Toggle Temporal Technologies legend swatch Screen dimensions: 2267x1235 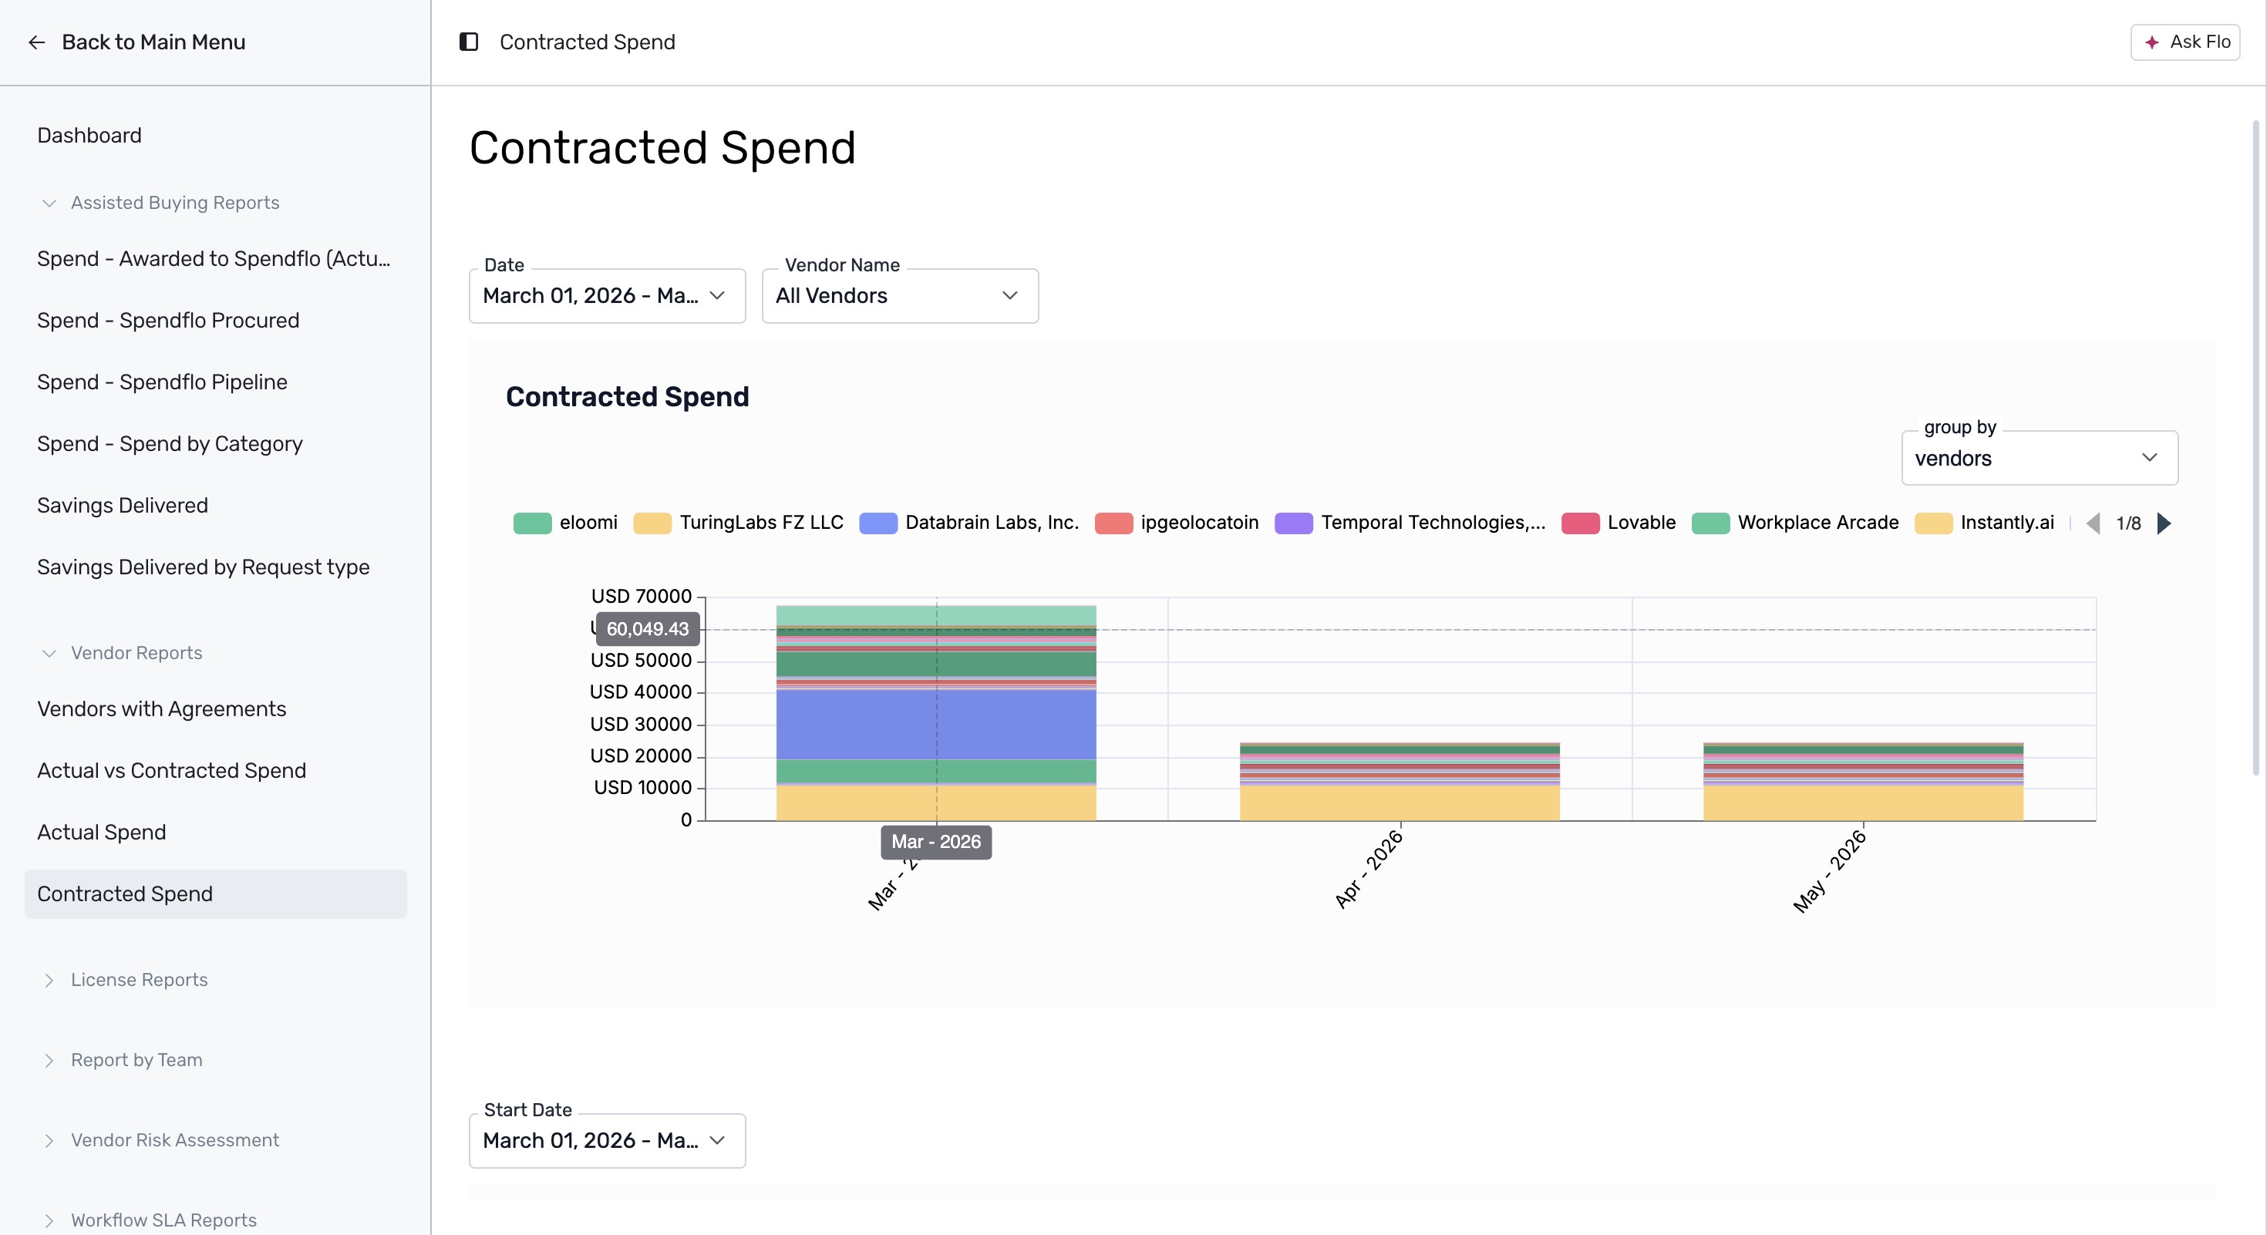click(x=1294, y=523)
